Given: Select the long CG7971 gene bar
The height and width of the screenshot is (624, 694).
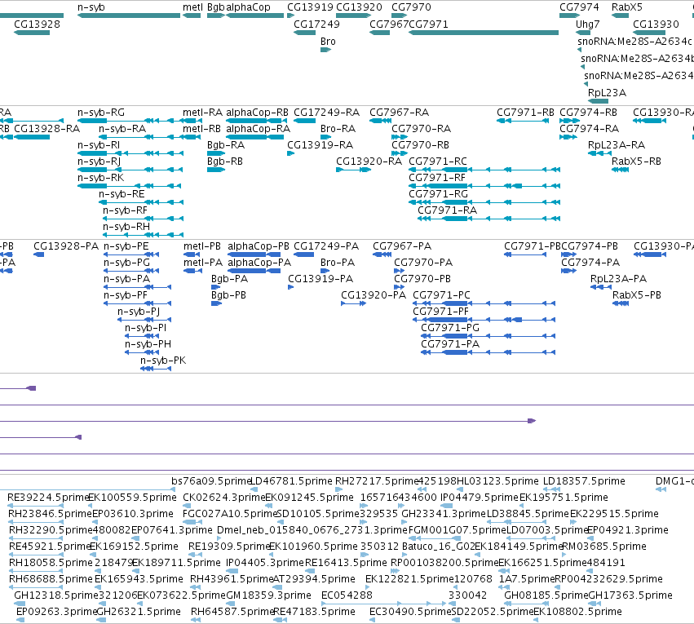Looking at the screenshot, I should 484,33.
